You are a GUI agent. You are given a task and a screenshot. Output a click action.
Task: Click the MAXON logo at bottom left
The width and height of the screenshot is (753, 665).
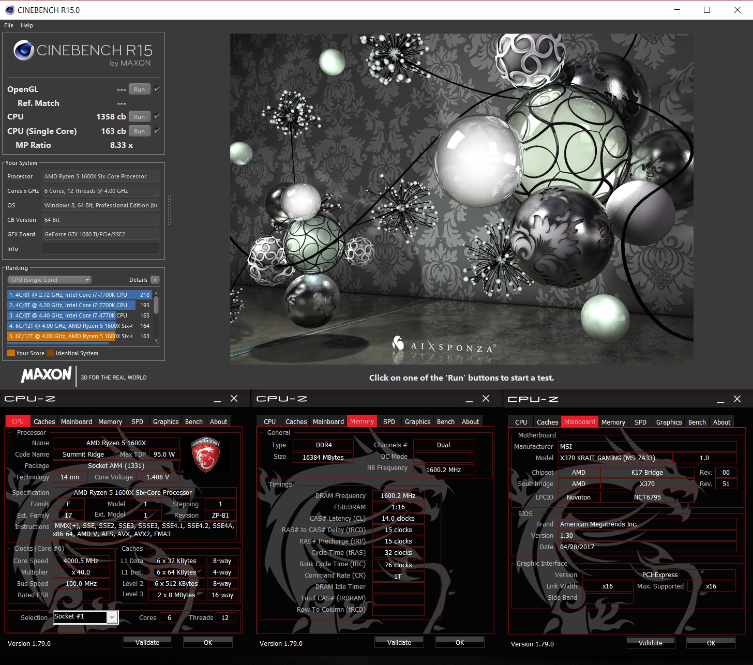(x=47, y=374)
